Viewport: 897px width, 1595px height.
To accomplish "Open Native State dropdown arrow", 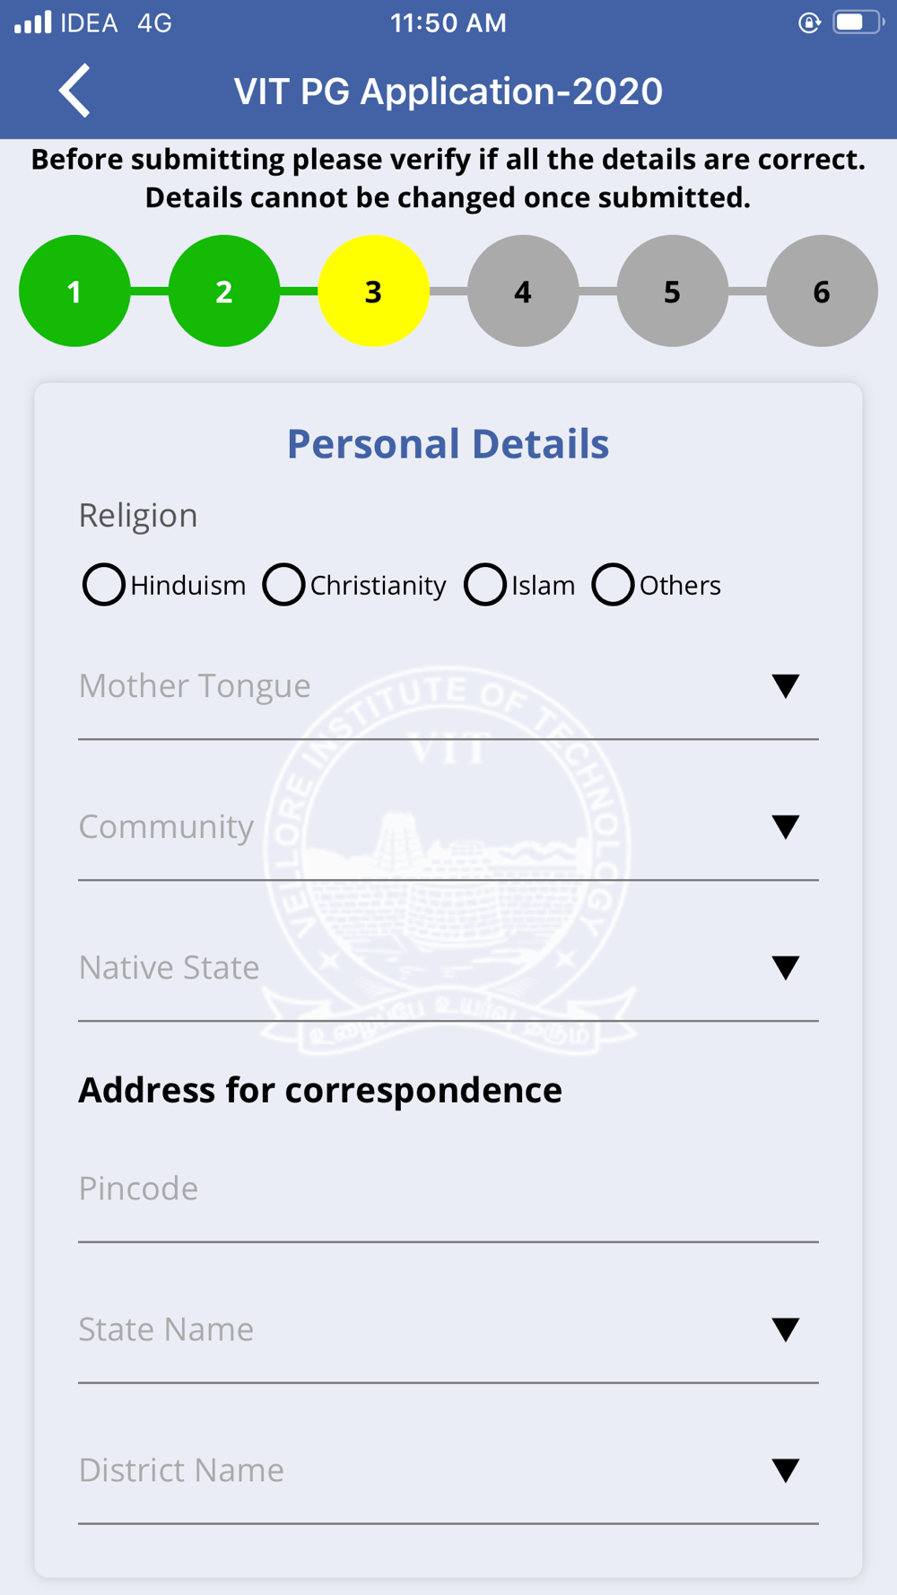I will [x=785, y=968].
